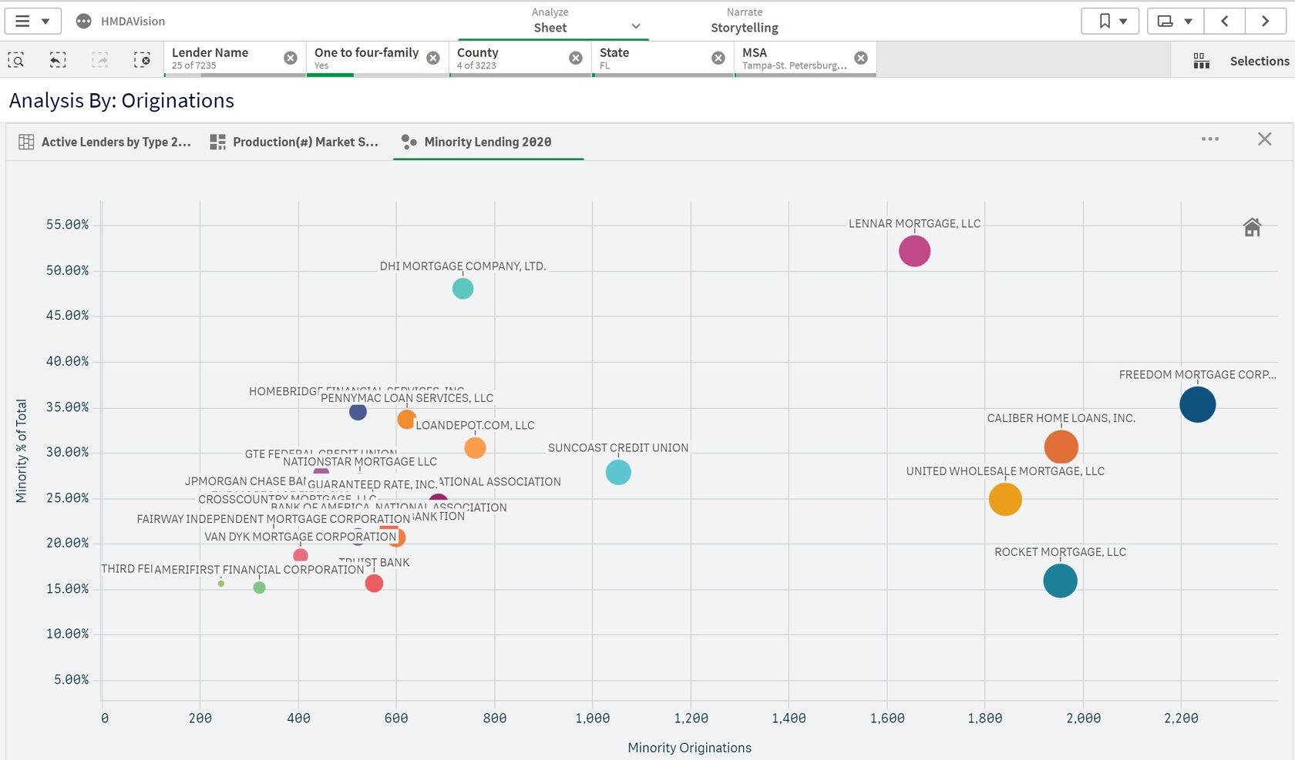
Task: Open the bookmarks icon
Action: click(x=1105, y=21)
